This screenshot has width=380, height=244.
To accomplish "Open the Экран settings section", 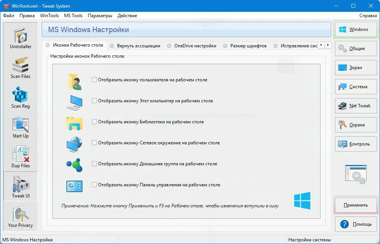I will coord(356,68).
